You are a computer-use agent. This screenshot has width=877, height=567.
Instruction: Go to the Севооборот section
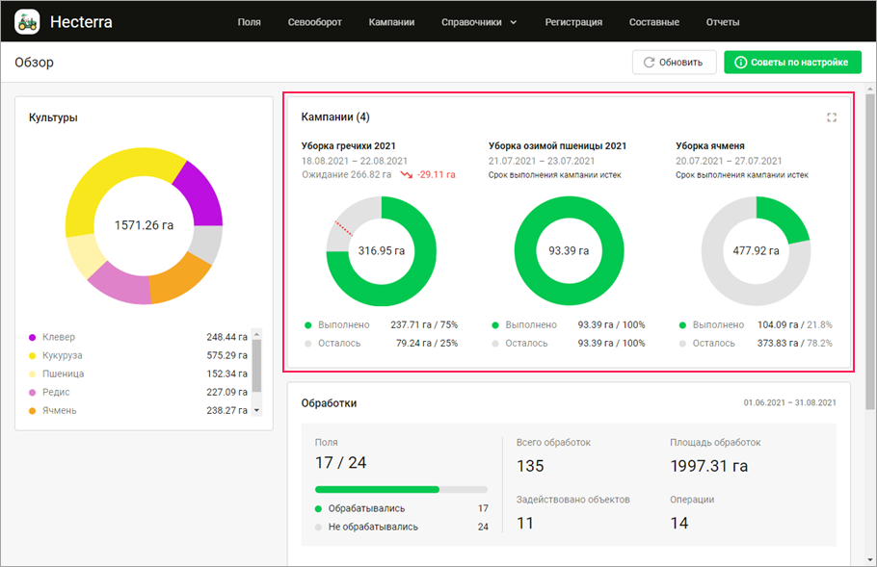coord(314,22)
